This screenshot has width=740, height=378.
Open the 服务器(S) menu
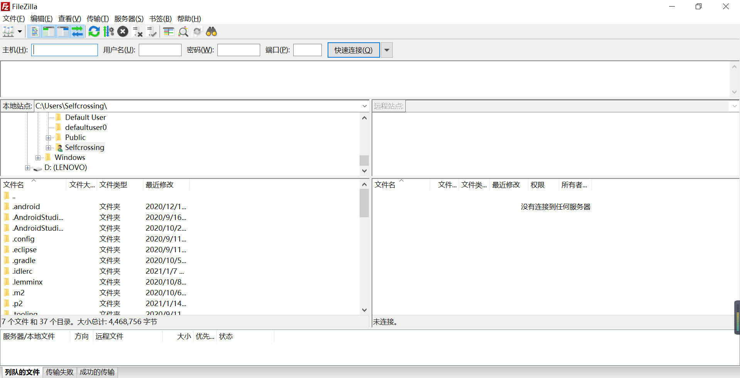tap(128, 18)
